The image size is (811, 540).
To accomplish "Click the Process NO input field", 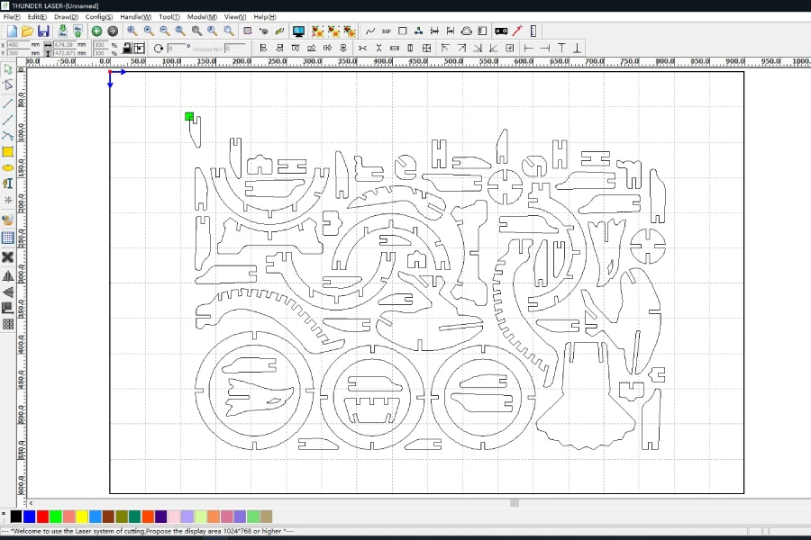I will pos(234,49).
